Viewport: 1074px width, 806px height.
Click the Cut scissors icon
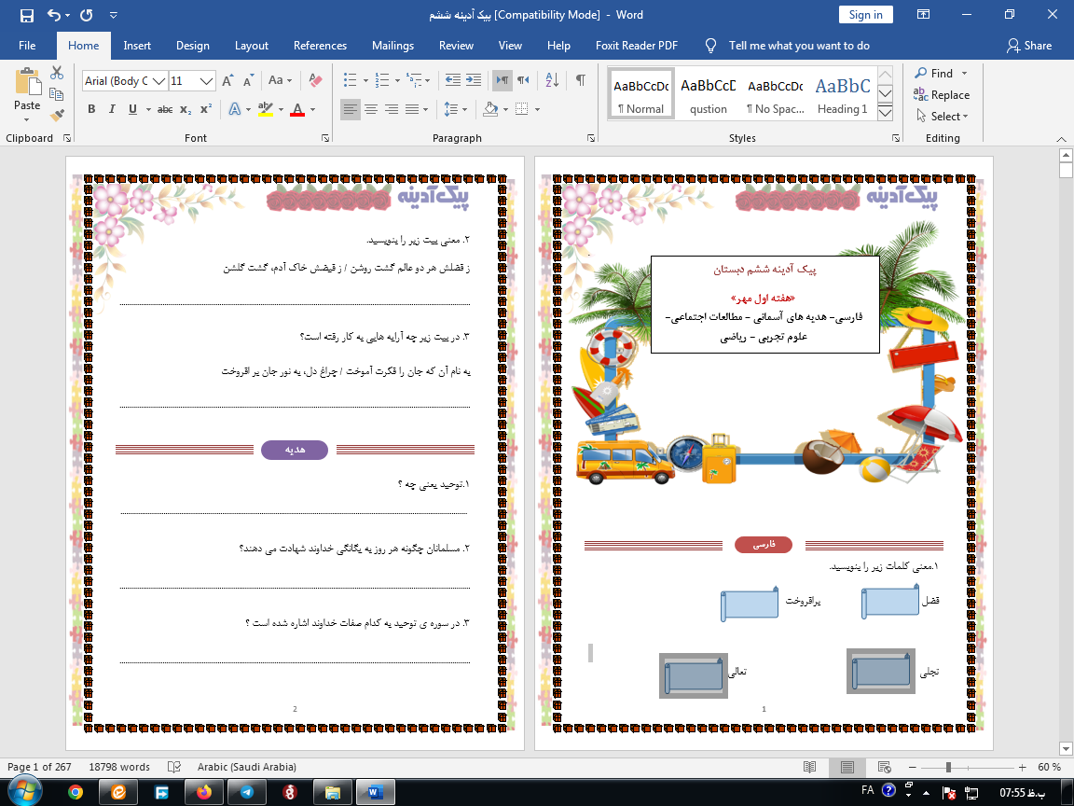57,73
